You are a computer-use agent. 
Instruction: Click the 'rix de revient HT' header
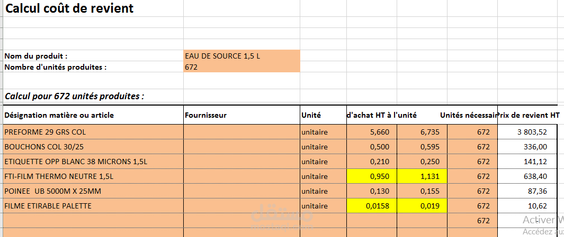pos(529,115)
